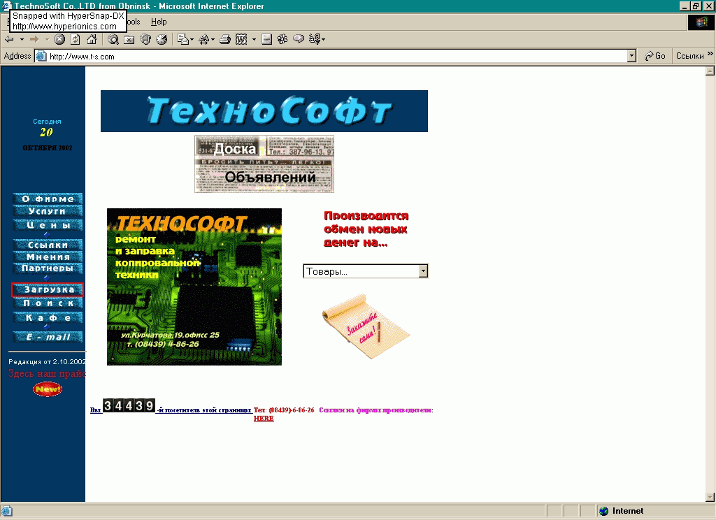
Task: Open the address bar history dropdown
Action: point(631,56)
